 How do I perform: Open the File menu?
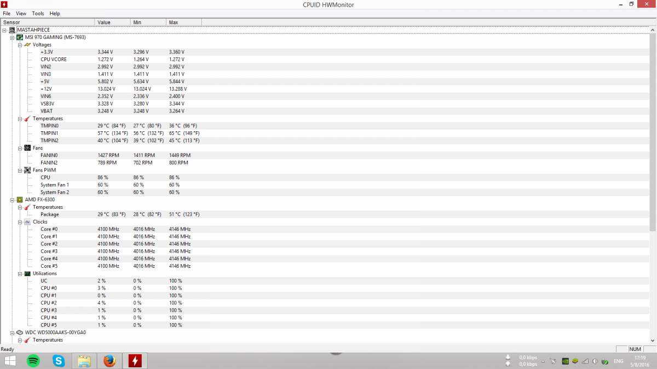pyautogui.click(x=7, y=13)
